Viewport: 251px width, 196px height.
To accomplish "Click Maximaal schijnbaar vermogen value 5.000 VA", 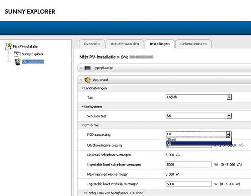I will [173, 155].
